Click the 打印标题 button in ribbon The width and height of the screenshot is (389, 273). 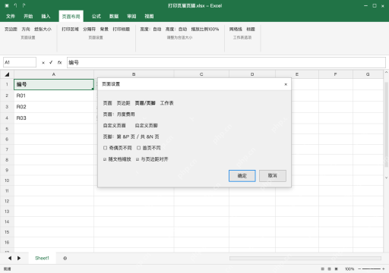click(x=122, y=30)
